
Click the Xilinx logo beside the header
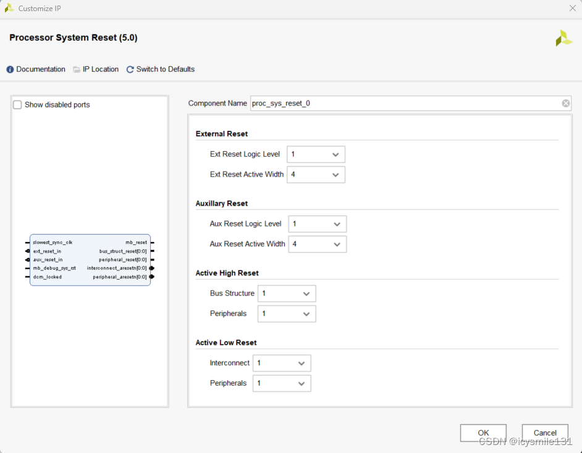(564, 38)
